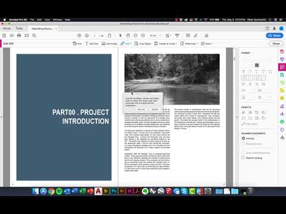Collapse the right panel with arrow handle
This screenshot has width=286, height=214.
(237, 117)
